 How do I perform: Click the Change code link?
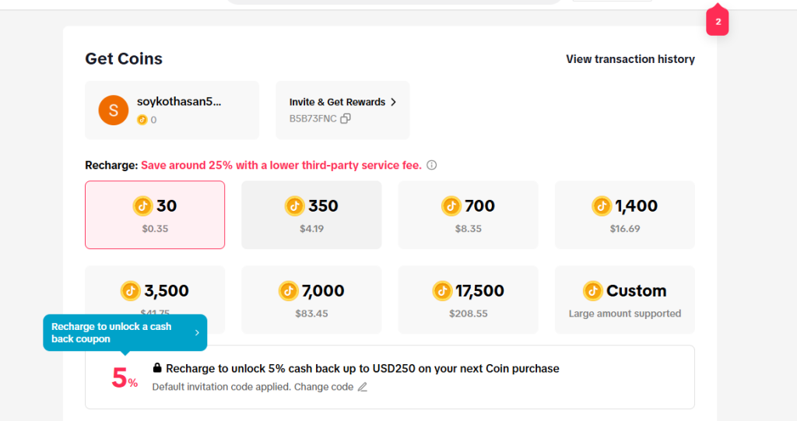coord(323,387)
